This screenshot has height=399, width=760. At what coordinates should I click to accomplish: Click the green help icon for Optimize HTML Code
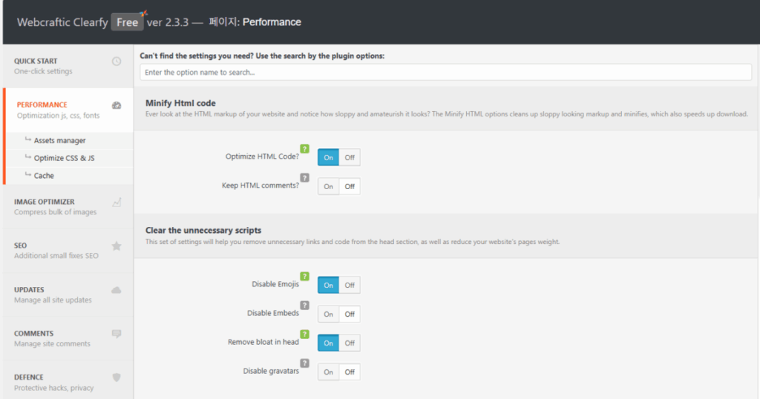pyautogui.click(x=304, y=148)
